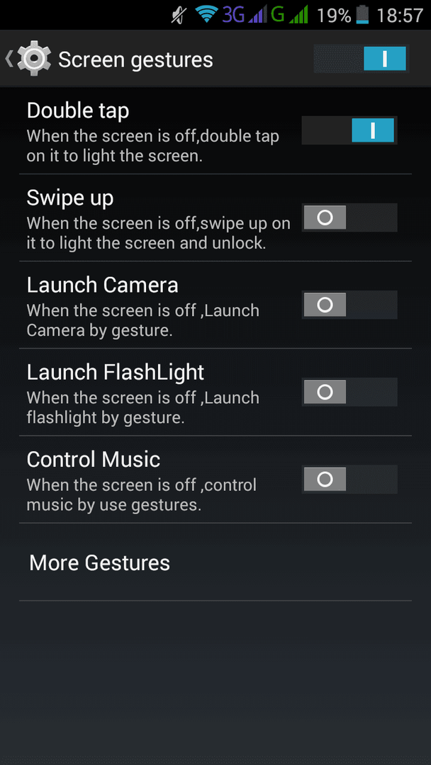Image resolution: width=431 pixels, height=765 pixels.
Task: Tap the 18:57 clock in status bar
Action: click(400, 16)
